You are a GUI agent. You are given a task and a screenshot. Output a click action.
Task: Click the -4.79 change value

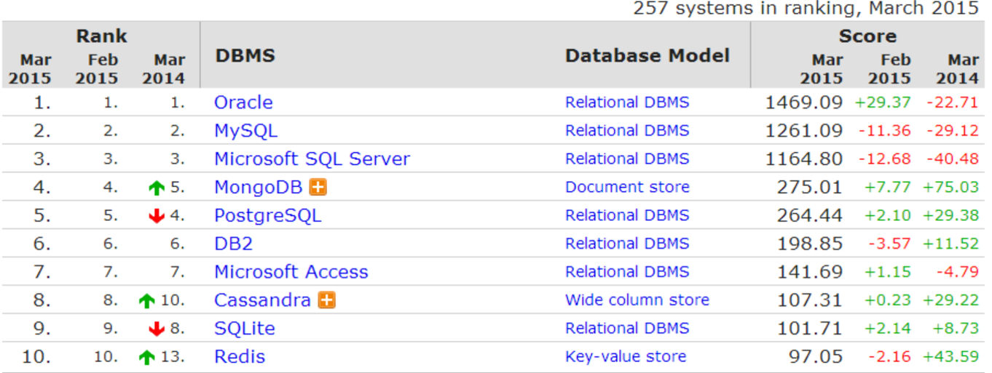pos(957,272)
